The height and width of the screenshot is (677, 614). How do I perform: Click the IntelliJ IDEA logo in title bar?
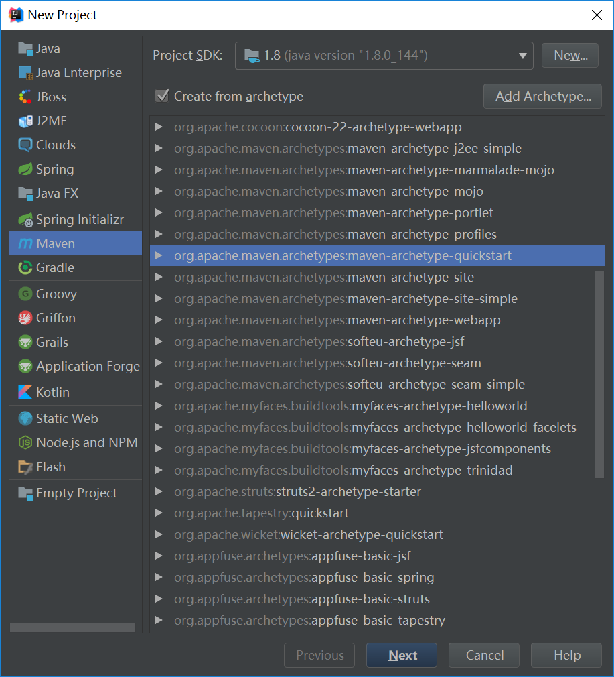(16, 15)
